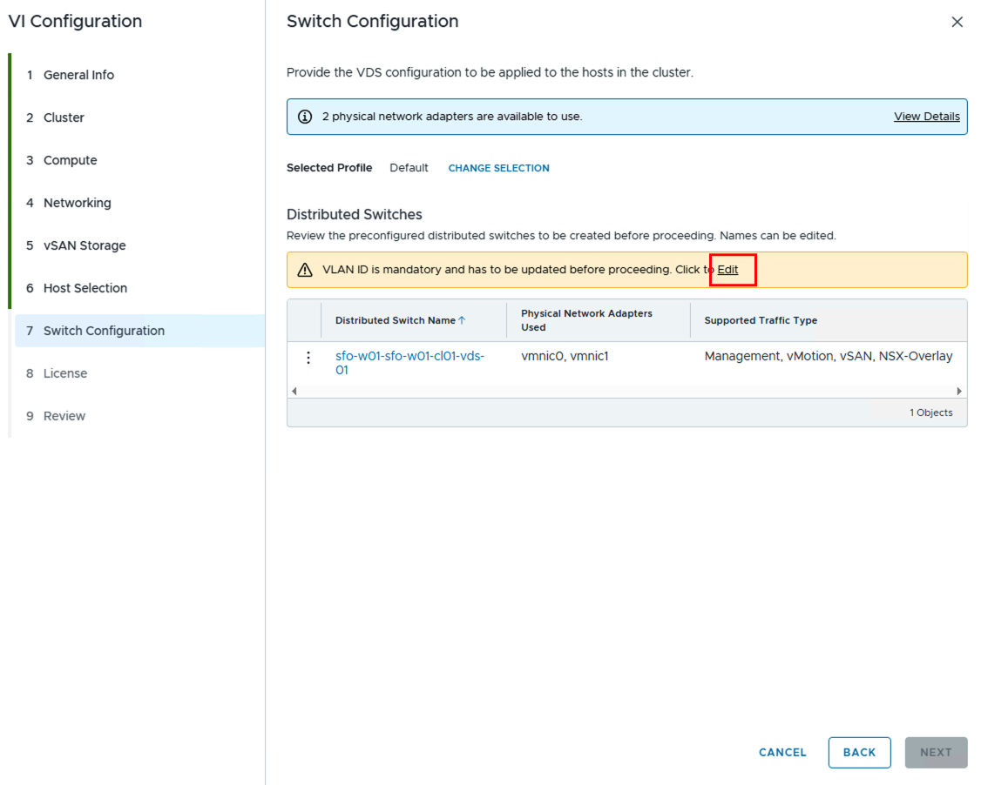Open the vSAN Storage step
The height and width of the screenshot is (785, 981).
pos(85,245)
